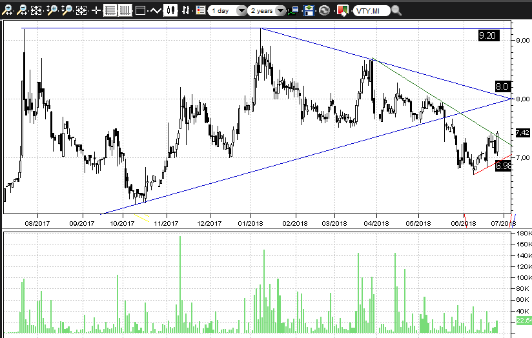
Task: Click the 11/2017 date axis label
Action: pyautogui.click(x=166, y=223)
